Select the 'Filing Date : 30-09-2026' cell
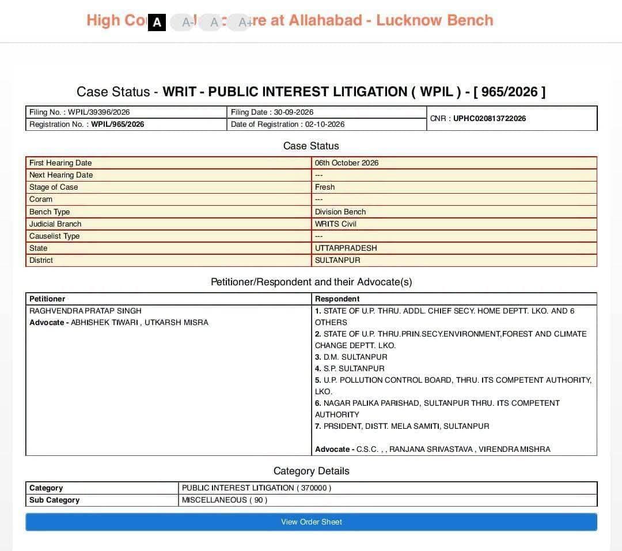The image size is (622, 551). tap(327, 112)
